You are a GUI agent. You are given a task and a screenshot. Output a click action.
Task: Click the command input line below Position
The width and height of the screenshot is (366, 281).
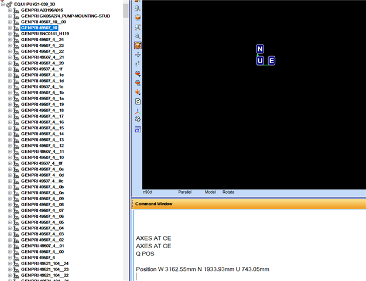249,277
